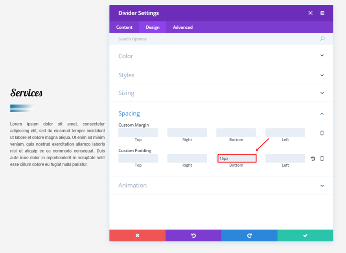The image size is (346, 253).
Task: Expand the Styles section
Action: click(x=221, y=75)
